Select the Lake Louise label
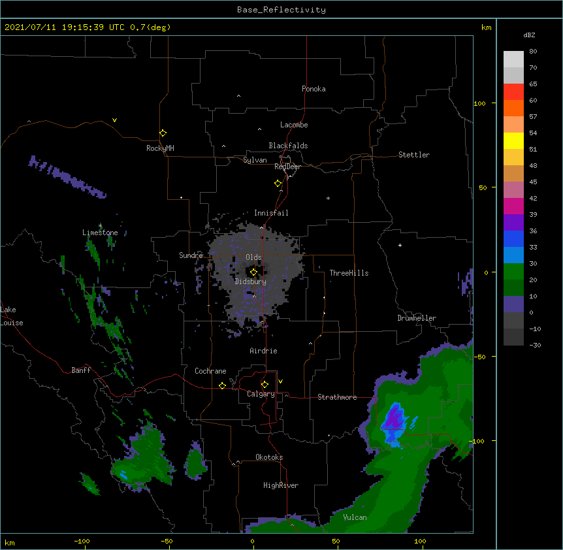The width and height of the screenshot is (563, 550). tap(12, 316)
